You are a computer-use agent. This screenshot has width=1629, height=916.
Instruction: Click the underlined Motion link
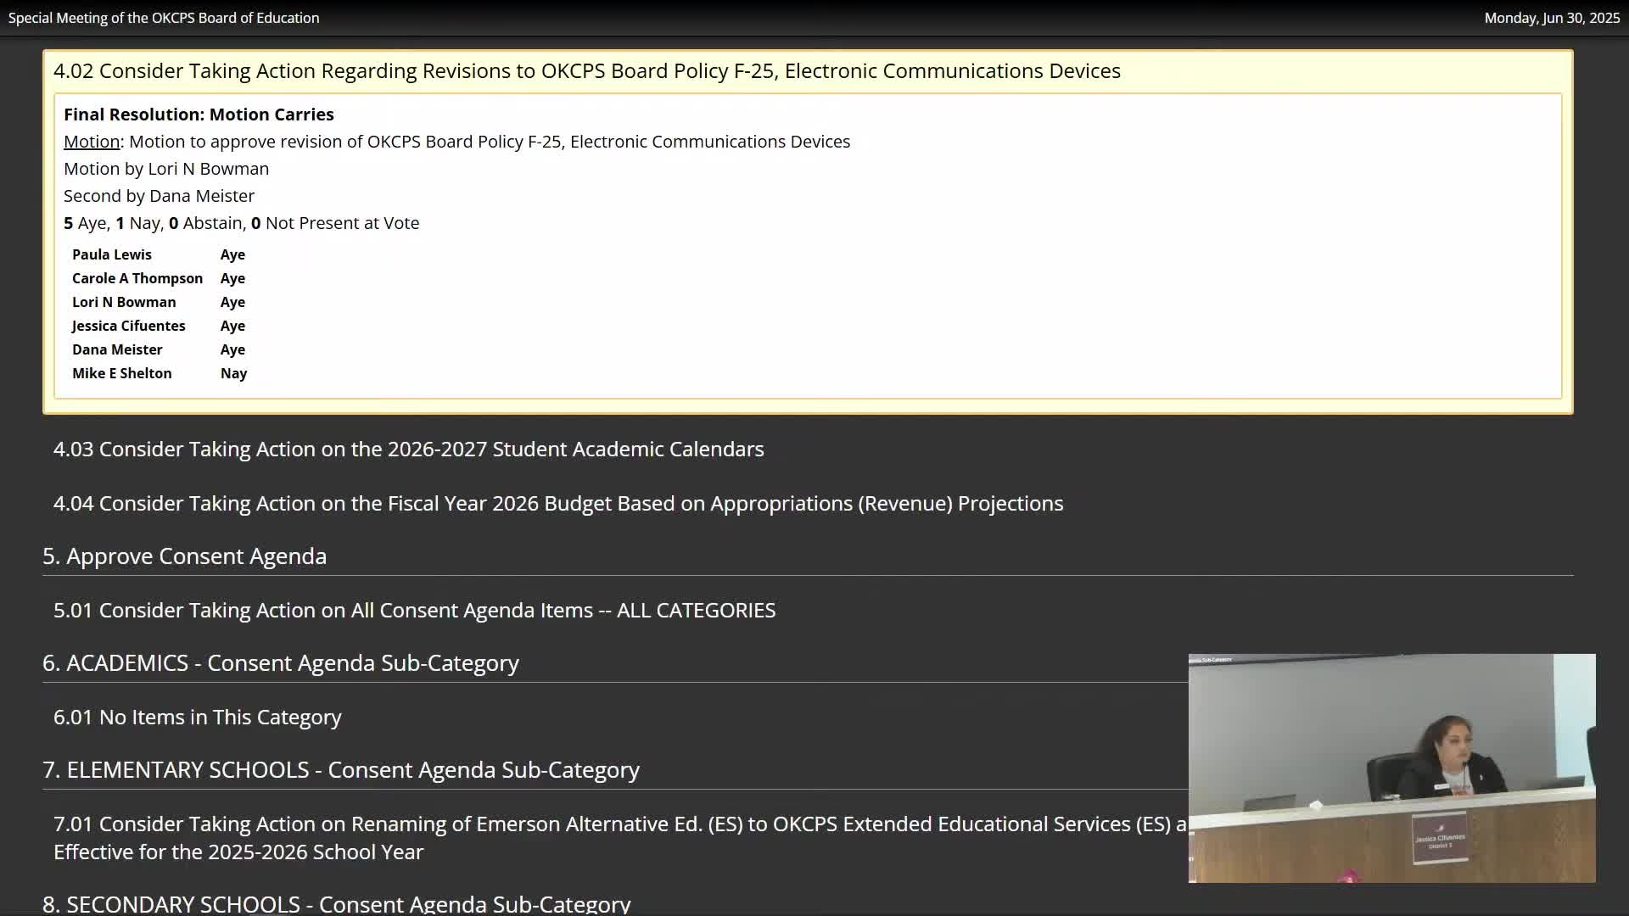92,142
